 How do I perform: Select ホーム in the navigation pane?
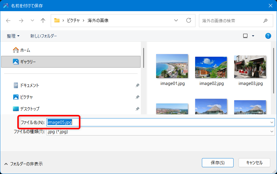coord(71,50)
